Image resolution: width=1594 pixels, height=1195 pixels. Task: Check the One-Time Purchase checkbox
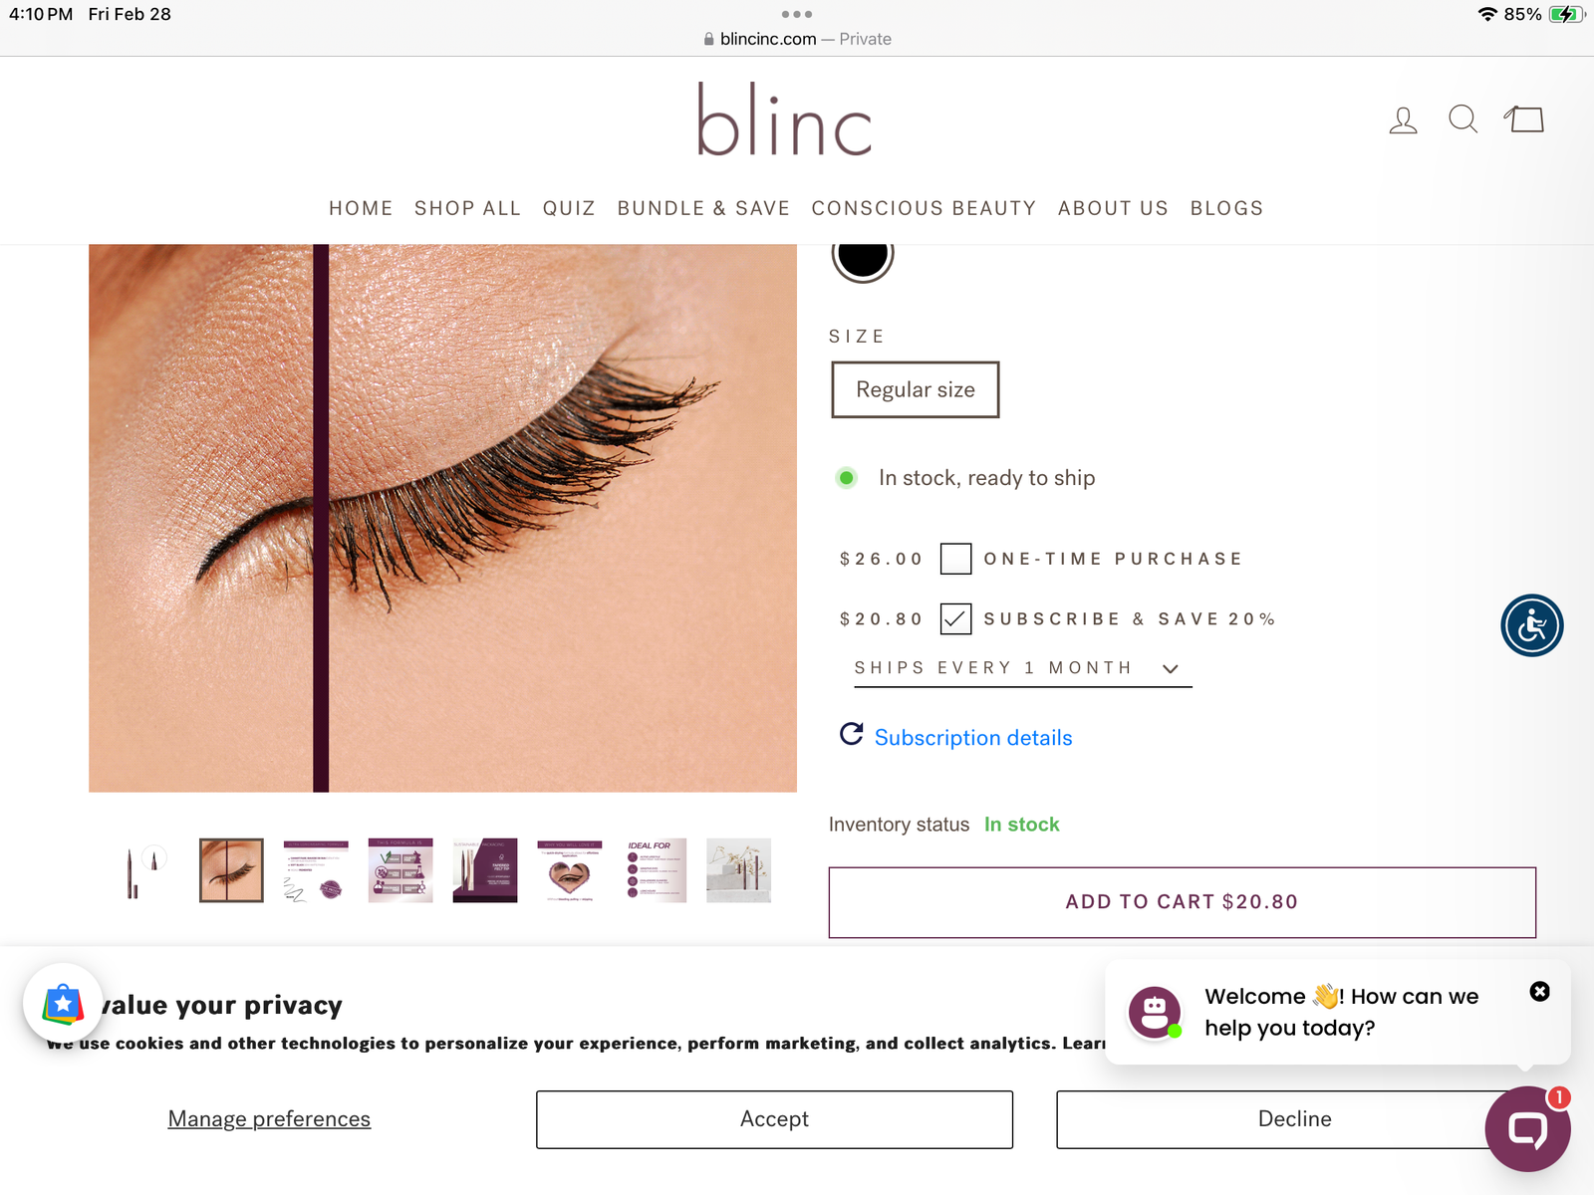point(955,559)
